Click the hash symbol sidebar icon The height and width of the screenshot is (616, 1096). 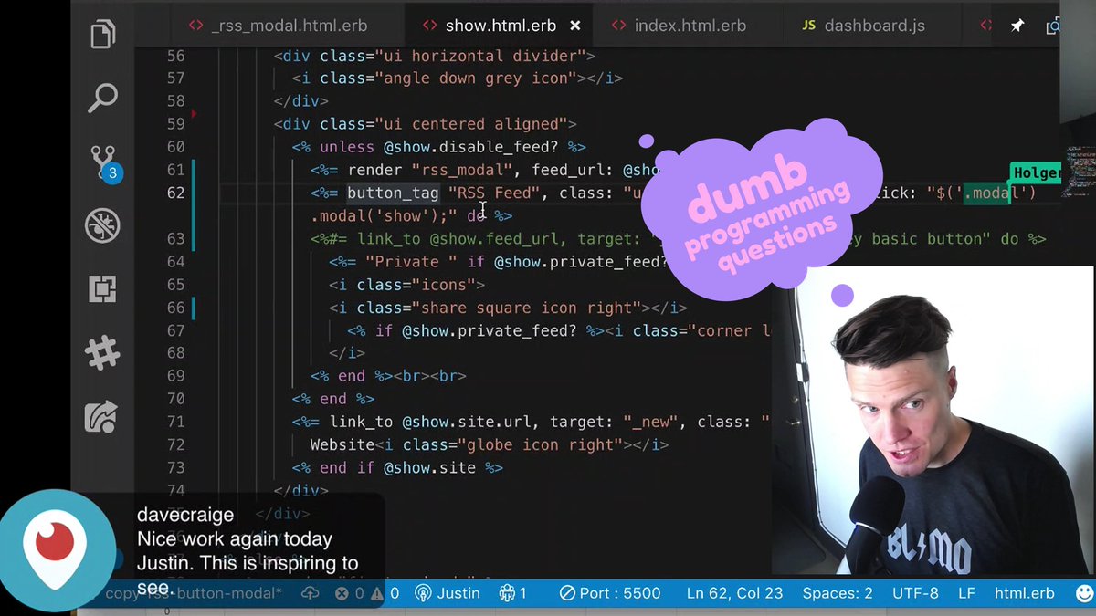(x=102, y=352)
